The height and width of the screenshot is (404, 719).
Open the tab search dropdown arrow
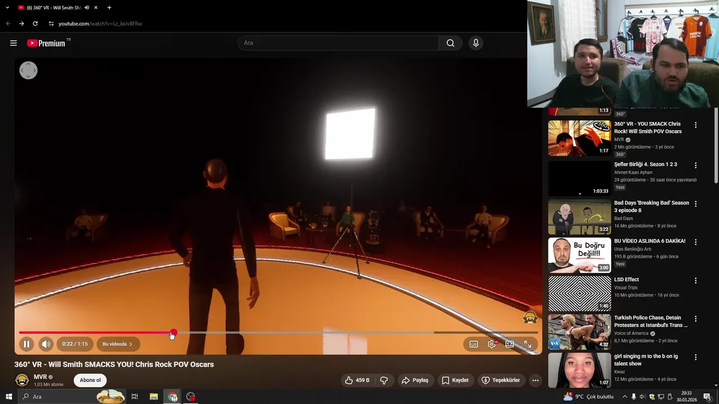[x=7, y=8]
